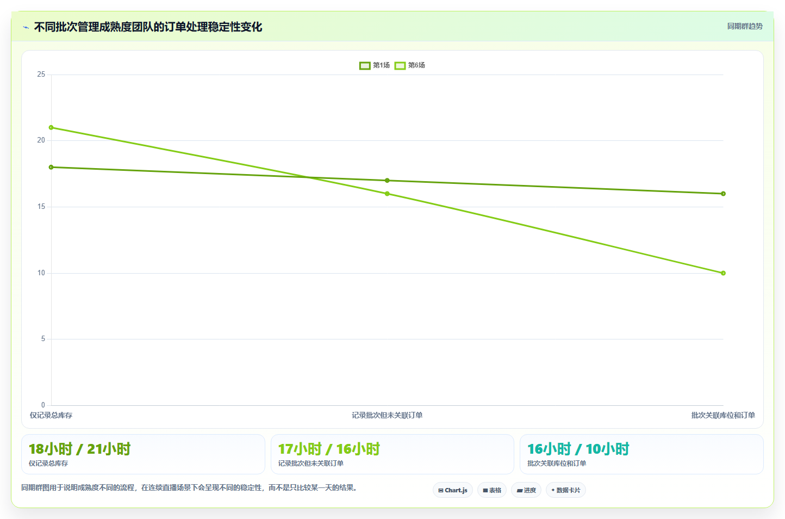Select the 第1场 last data point at 16

[723, 194]
